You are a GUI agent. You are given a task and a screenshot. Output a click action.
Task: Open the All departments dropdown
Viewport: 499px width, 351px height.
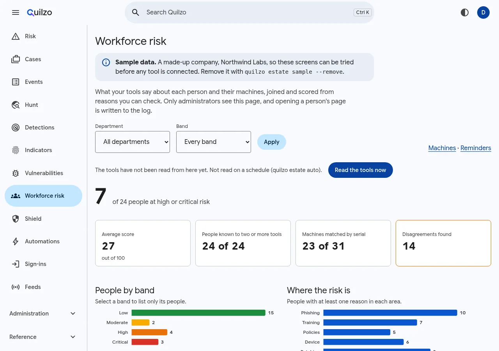133,142
